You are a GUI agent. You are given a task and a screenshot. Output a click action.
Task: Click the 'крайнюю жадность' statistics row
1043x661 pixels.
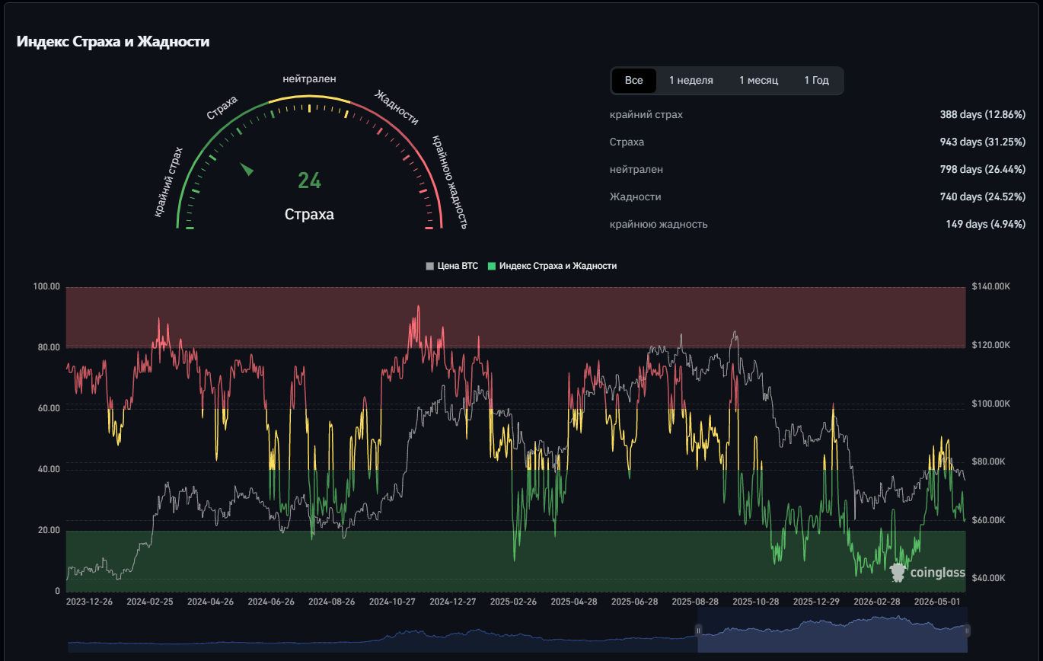818,225
